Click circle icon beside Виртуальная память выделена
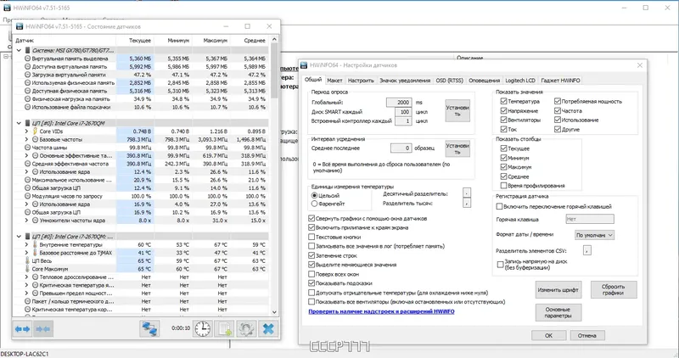Image resolution: width=679 pixels, height=358 pixels. (28, 59)
